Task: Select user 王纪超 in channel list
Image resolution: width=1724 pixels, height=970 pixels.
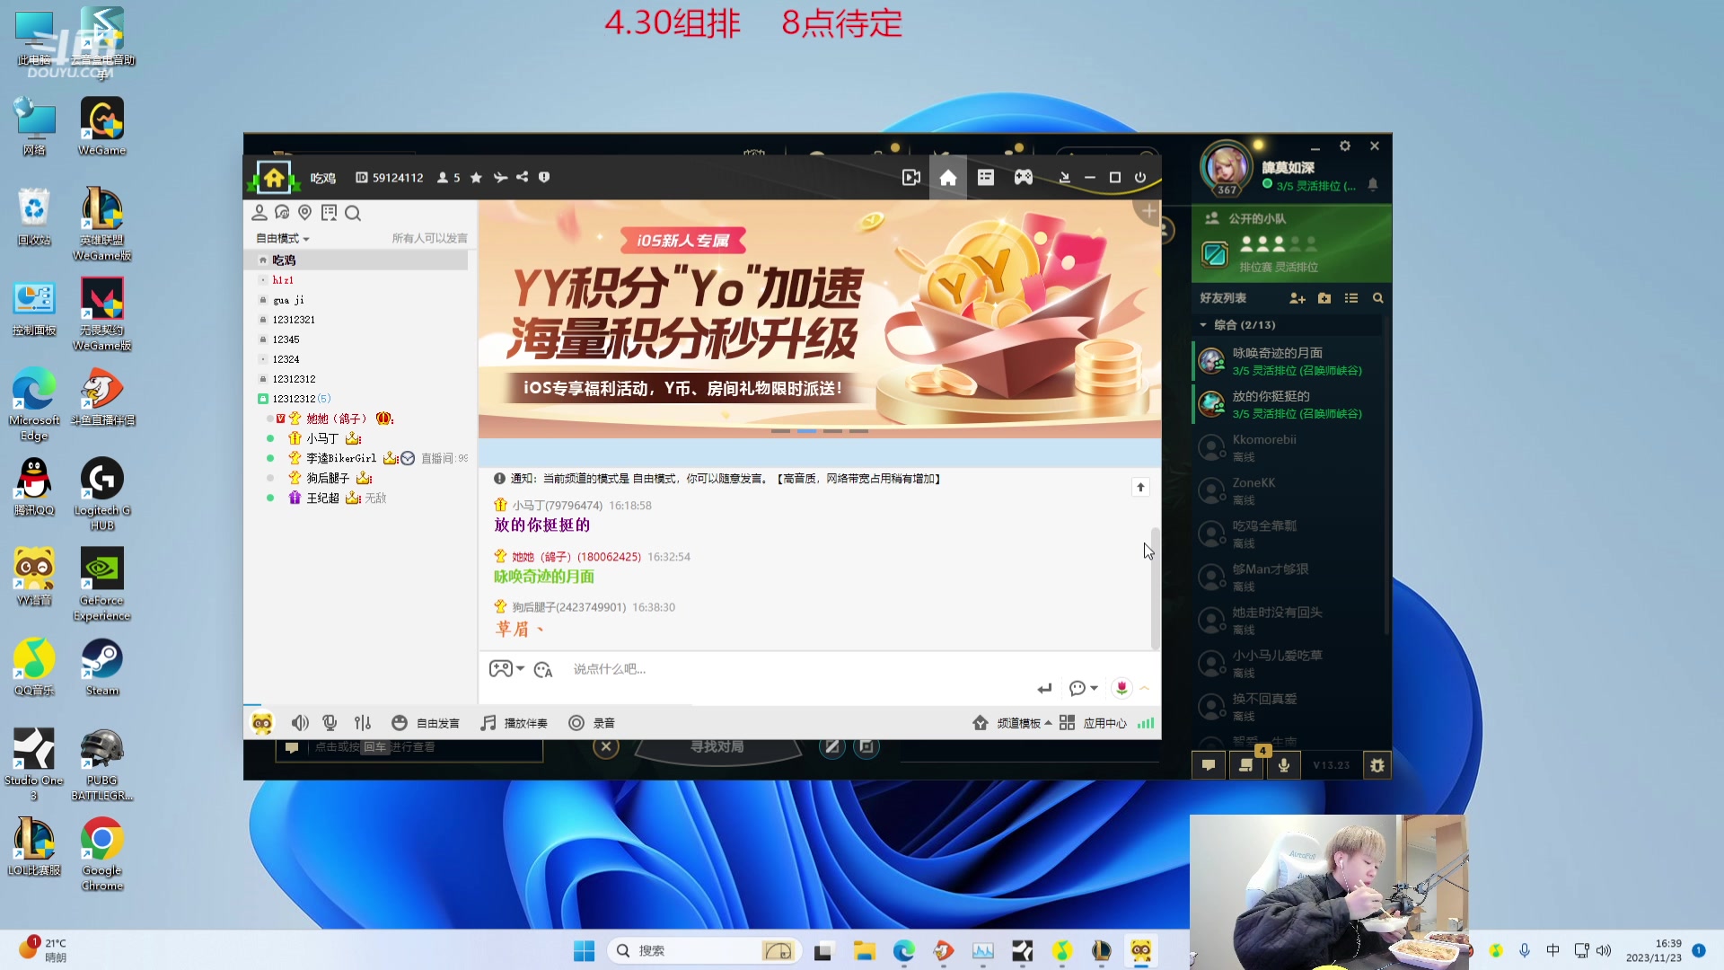Action: coord(323,498)
